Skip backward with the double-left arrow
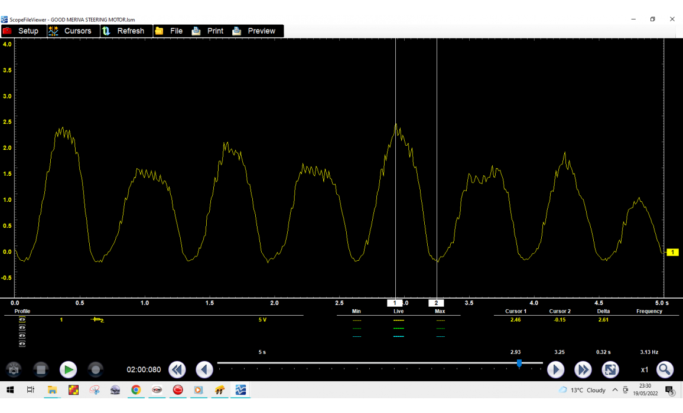This screenshot has height=413, width=683. [x=177, y=370]
